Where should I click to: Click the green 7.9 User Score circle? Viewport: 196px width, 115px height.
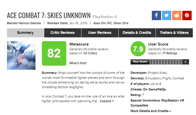[x=138, y=49]
